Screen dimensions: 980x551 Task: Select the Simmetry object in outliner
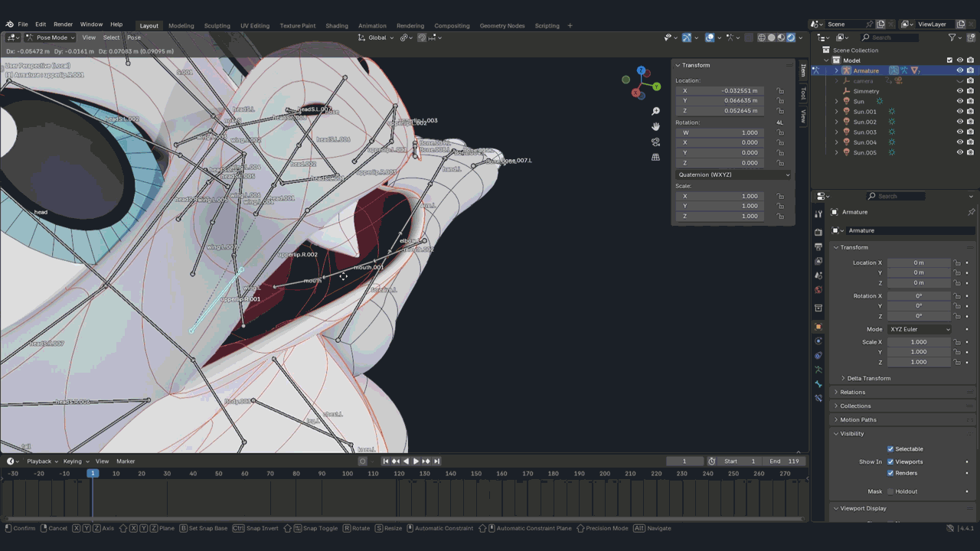coord(866,91)
